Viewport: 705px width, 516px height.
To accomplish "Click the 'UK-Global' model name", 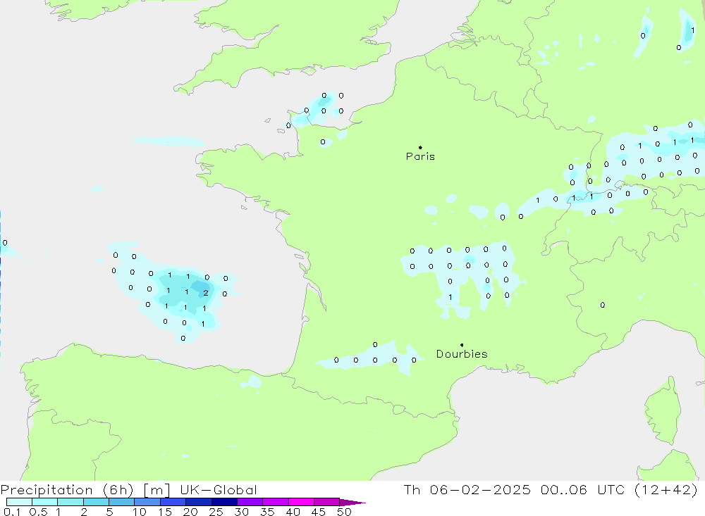I will (x=219, y=490).
